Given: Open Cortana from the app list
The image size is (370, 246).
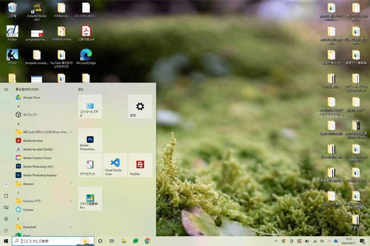Looking at the screenshot, I should (44, 210).
